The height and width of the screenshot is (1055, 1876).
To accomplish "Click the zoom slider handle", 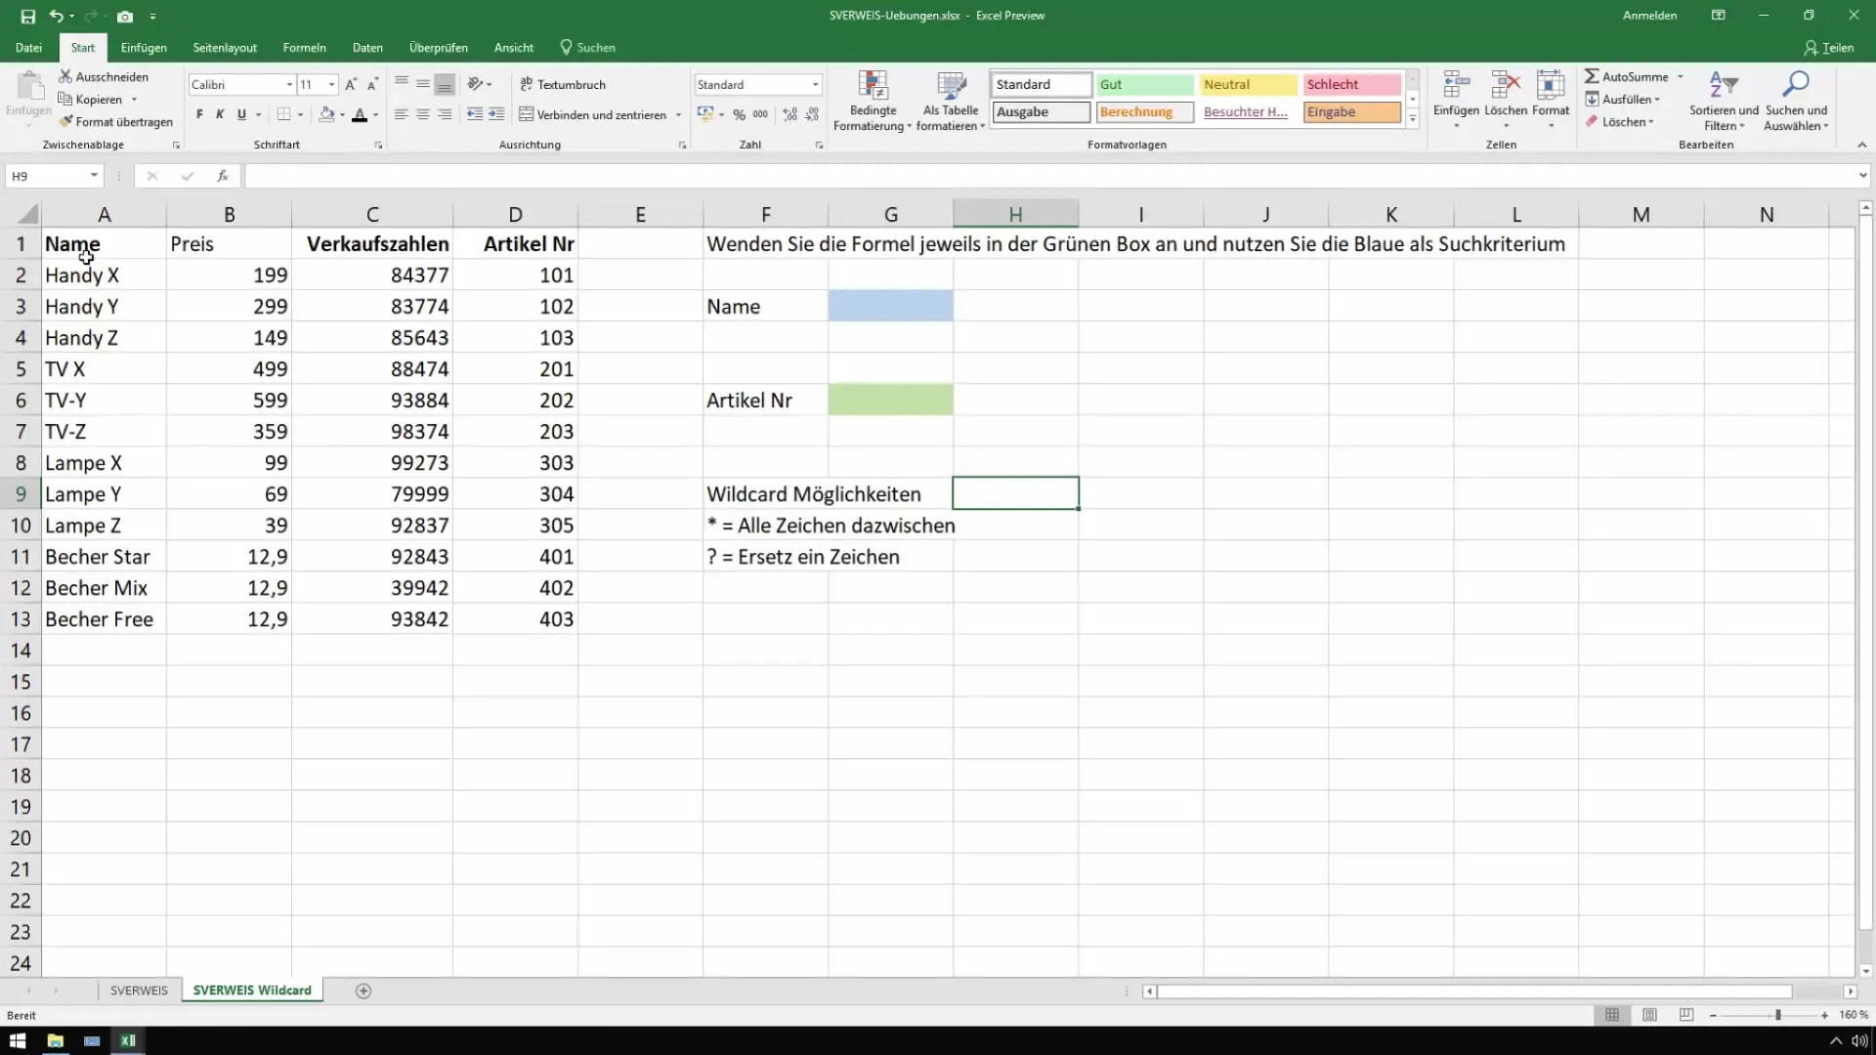I will click(1778, 1015).
